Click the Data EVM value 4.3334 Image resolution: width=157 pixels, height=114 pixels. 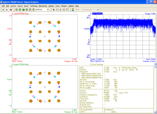click(106, 72)
